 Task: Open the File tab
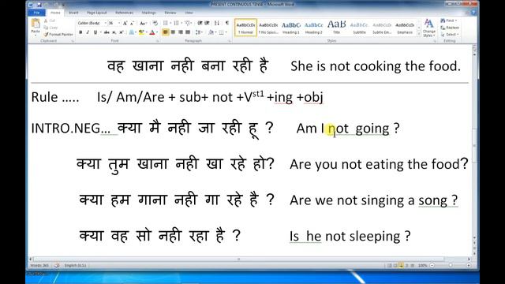tap(37, 13)
